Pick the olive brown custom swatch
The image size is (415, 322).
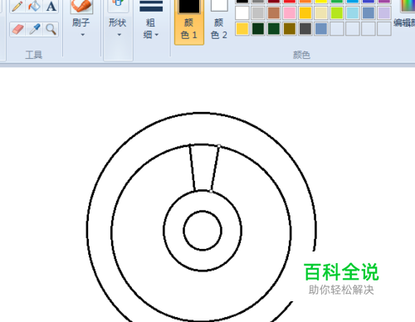click(290, 28)
